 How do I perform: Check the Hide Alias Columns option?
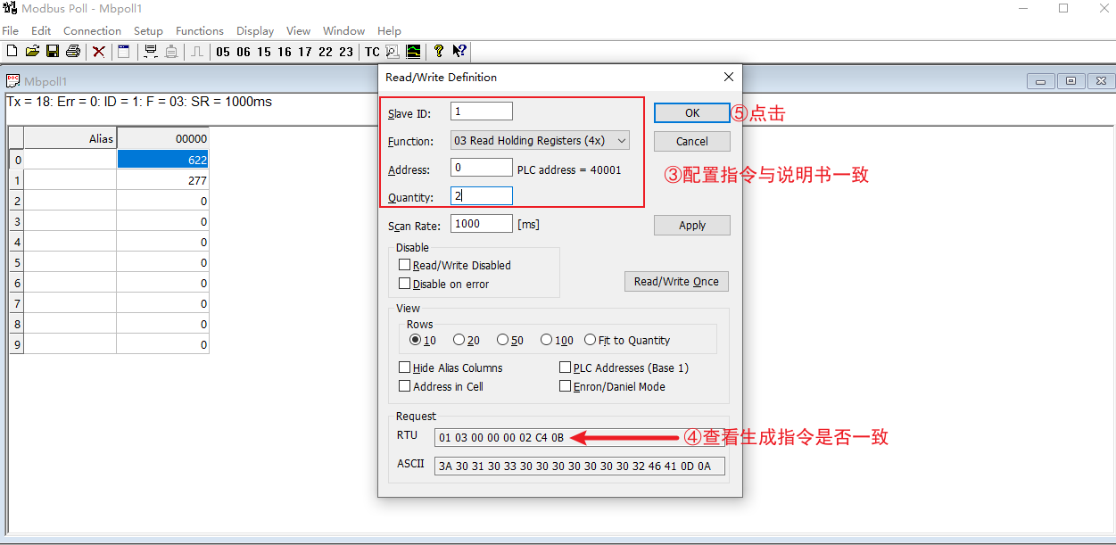(405, 367)
